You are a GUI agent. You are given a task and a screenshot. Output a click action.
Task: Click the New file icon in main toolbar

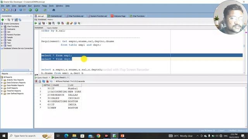3,10
